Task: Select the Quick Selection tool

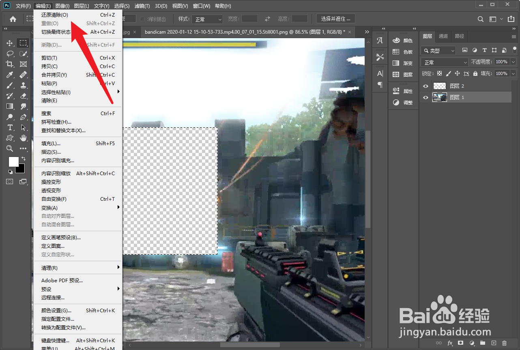Action: point(23,54)
